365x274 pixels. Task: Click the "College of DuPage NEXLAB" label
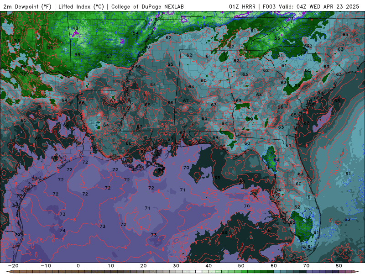(147, 7)
